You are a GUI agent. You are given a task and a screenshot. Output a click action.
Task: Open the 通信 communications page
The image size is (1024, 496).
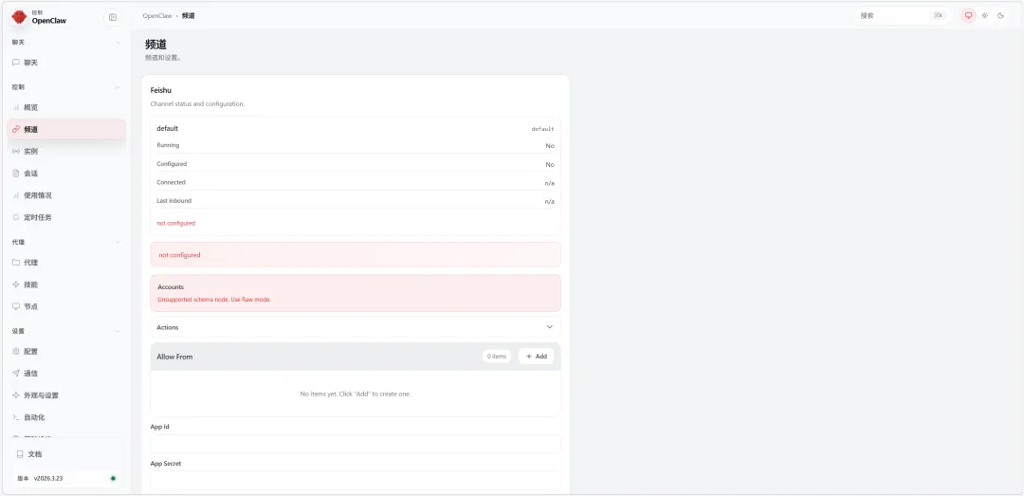66,374
